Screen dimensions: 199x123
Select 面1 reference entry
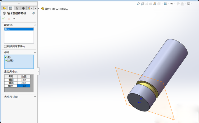coord(9,57)
